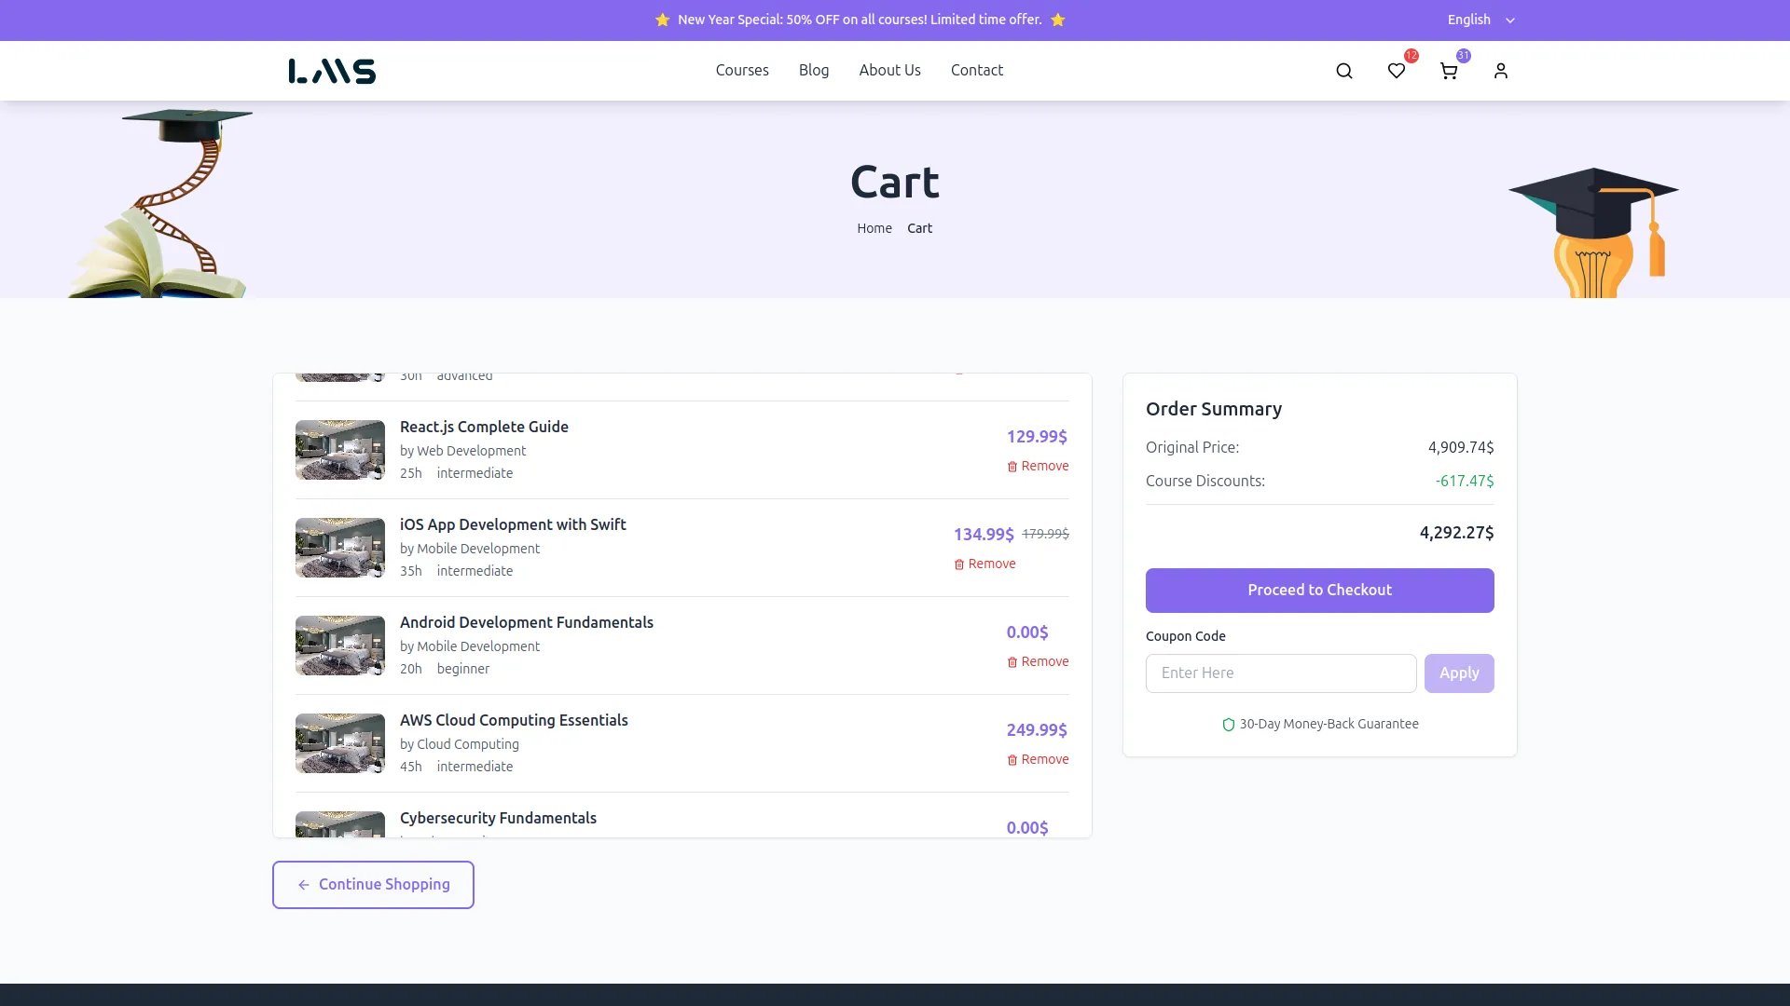
Task: Click Proceed to Checkout button
Action: pos(1319,591)
